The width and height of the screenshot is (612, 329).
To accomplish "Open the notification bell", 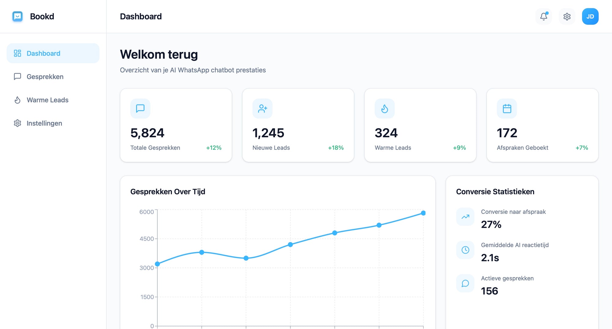I will [x=544, y=17].
